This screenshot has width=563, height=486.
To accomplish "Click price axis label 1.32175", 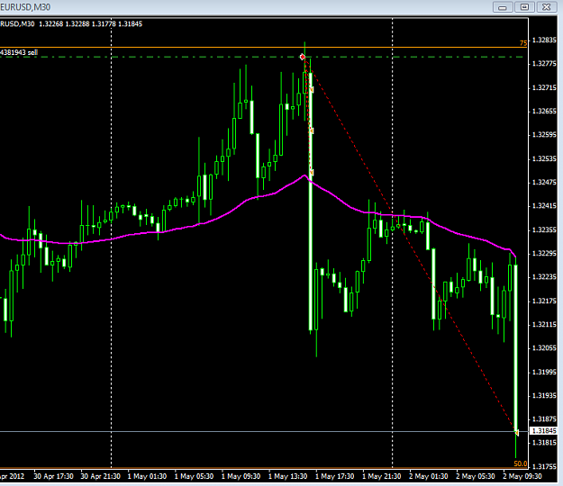I will pyautogui.click(x=544, y=301).
